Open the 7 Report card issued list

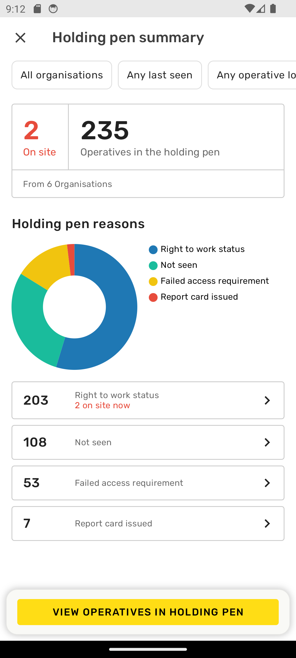148,523
